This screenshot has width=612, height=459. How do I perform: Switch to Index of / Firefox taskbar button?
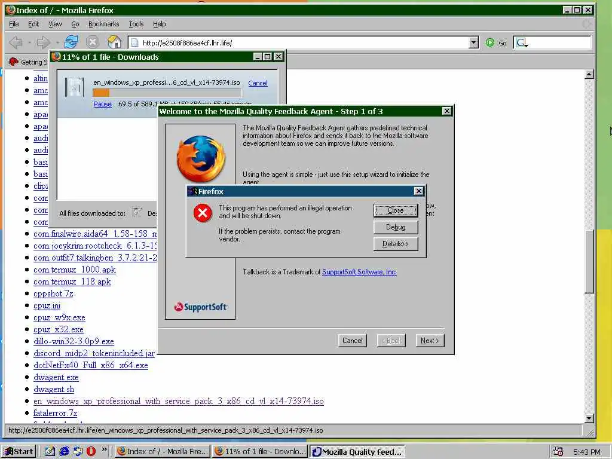pyautogui.click(x=163, y=452)
